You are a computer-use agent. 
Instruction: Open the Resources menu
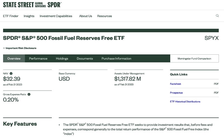tap(104, 16)
